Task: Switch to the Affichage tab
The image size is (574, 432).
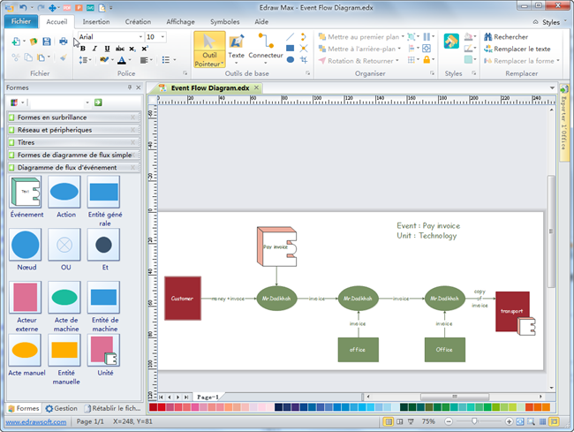Action: click(x=180, y=21)
